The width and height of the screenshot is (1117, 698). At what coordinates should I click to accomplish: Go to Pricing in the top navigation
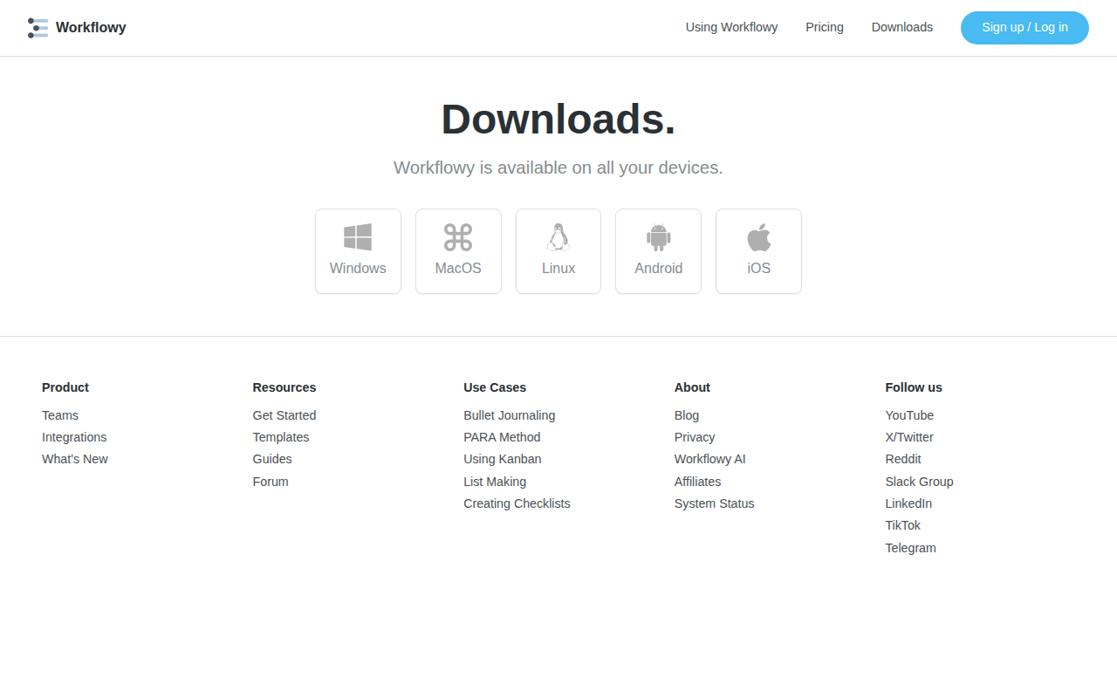click(x=825, y=27)
